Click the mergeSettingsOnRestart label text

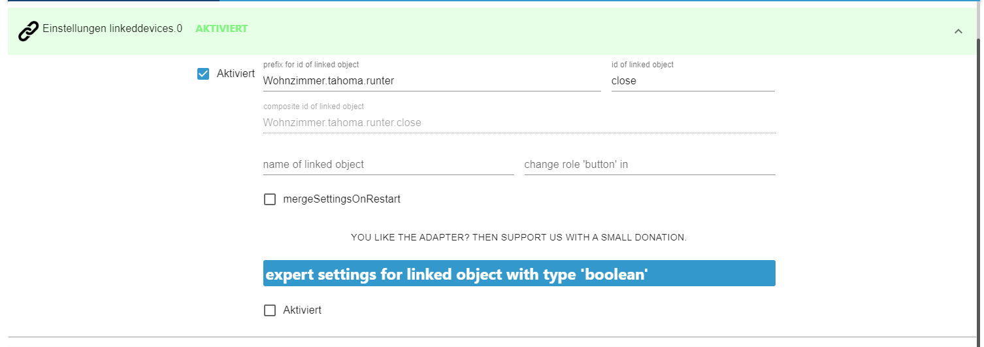pos(342,199)
